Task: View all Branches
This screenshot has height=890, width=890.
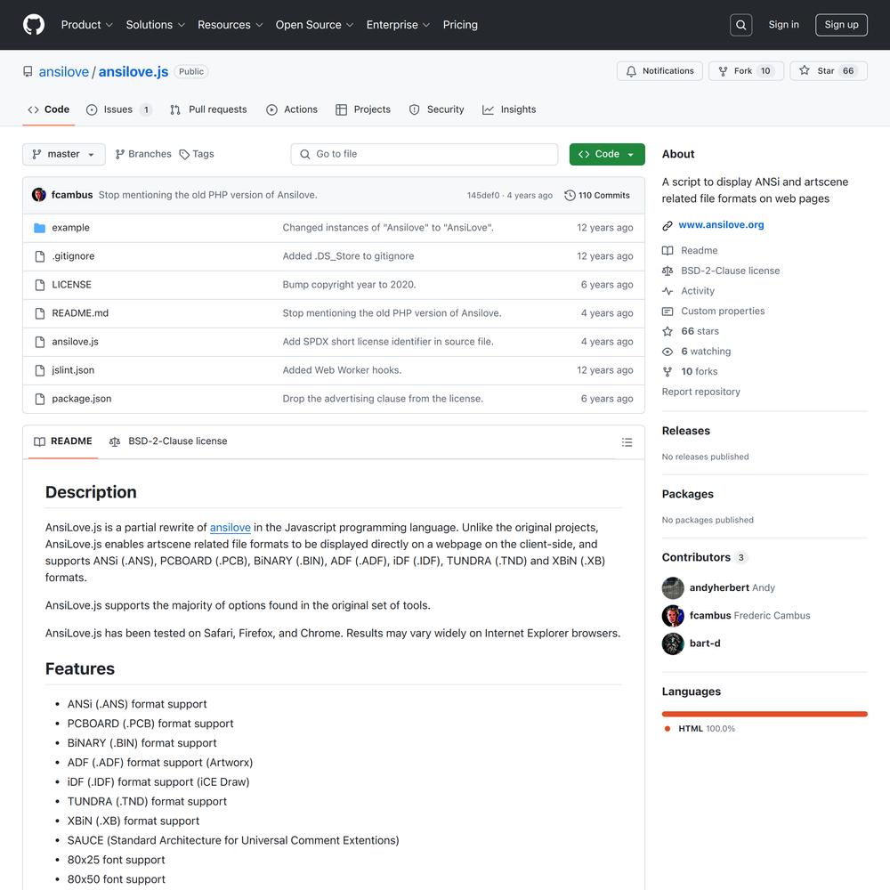Action: click(x=143, y=154)
